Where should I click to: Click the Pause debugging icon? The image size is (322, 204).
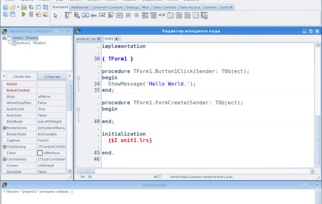(31, 14)
